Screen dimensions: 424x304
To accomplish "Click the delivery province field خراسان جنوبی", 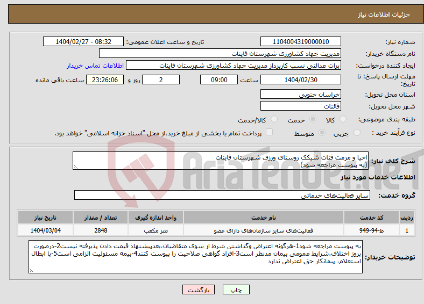I will (300, 94).
